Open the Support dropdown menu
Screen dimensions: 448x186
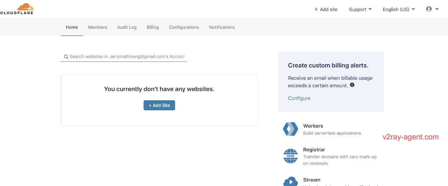tap(360, 9)
